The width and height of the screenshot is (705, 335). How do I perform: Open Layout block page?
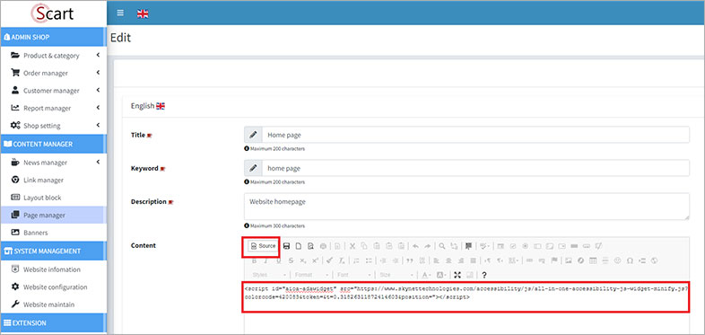point(54,198)
